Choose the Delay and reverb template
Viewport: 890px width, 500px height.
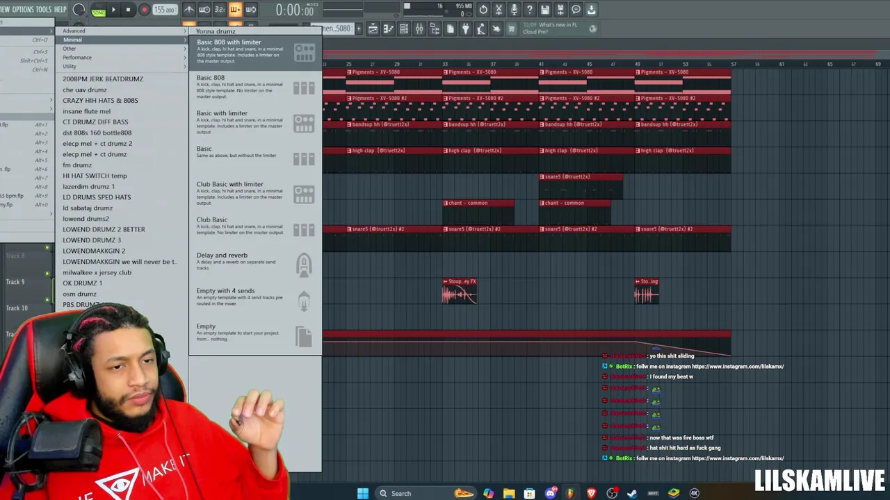(255, 265)
